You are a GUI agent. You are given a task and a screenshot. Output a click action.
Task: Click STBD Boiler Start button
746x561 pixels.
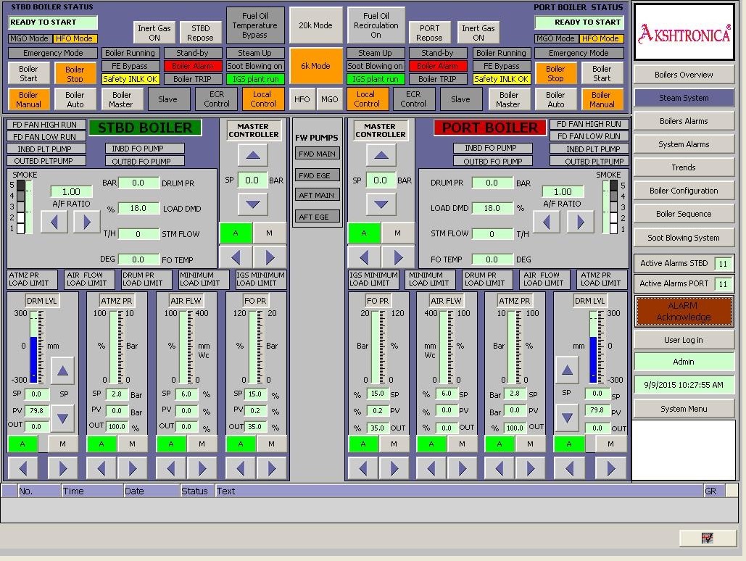pyautogui.click(x=28, y=74)
